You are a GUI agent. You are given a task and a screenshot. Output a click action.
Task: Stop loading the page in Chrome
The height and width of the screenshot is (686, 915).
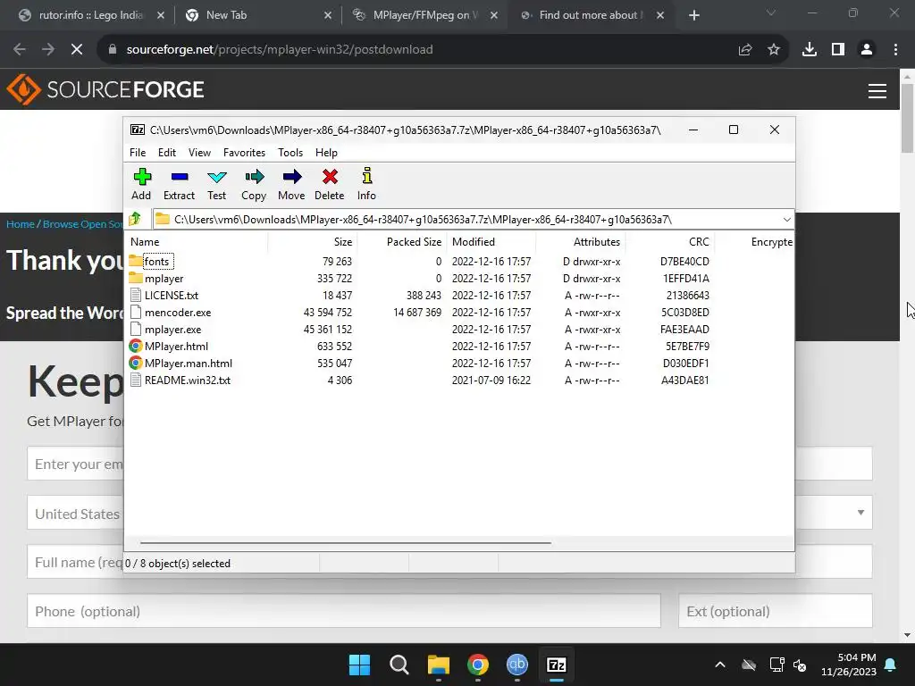point(77,50)
